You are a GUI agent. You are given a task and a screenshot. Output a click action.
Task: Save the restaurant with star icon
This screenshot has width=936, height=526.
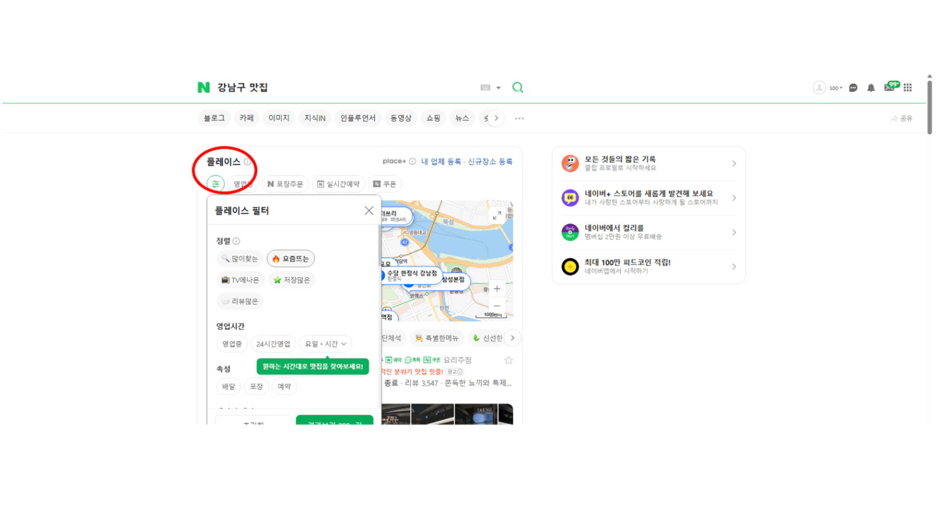point(509,361)
